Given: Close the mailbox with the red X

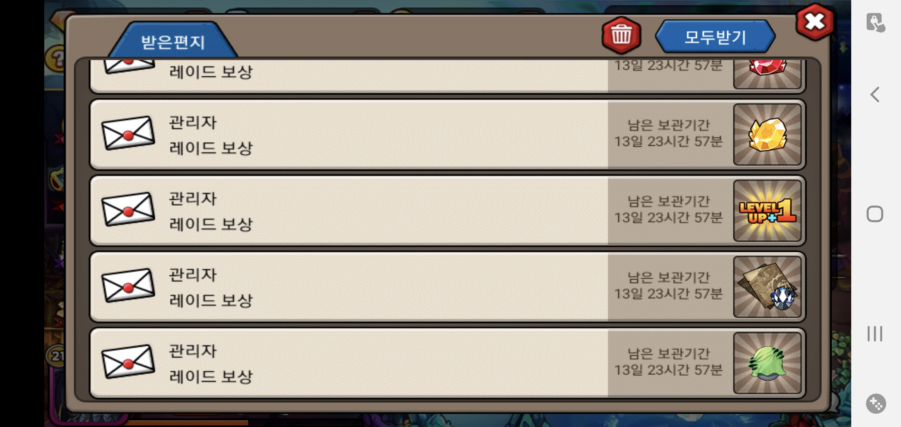Looking at the screenshot, I should [814, 22].
